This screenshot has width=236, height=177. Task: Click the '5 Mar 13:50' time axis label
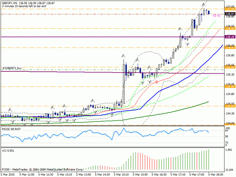tap(83, 175)
